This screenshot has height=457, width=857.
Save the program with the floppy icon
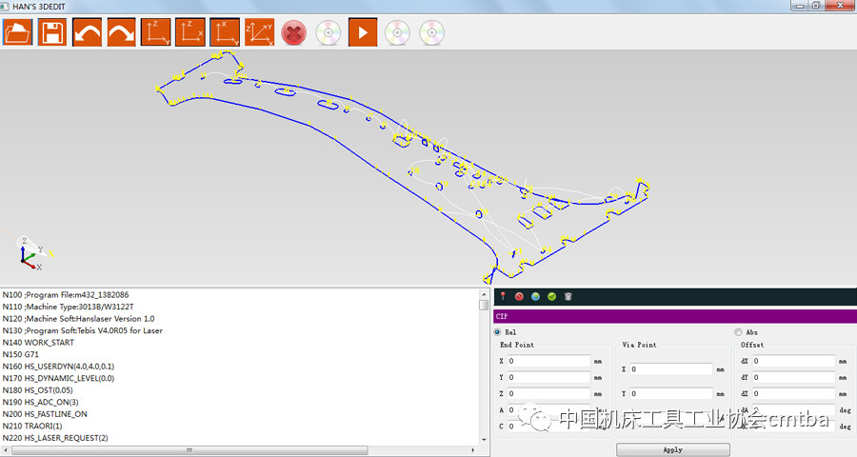click(x=52, y=32)
